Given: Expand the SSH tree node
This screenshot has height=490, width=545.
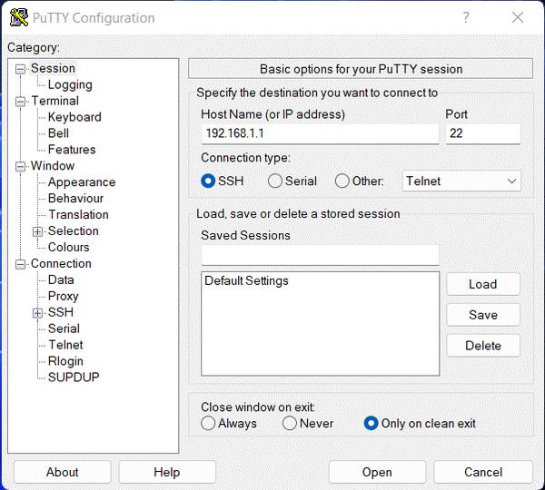Looking at the screenshot, I should (38, 313).
